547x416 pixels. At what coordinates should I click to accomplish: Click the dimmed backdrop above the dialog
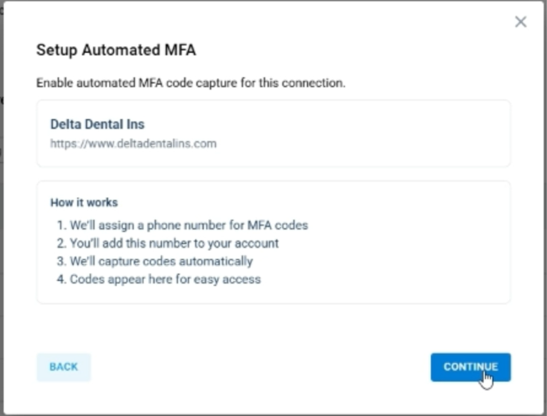[x=252, y=1]
